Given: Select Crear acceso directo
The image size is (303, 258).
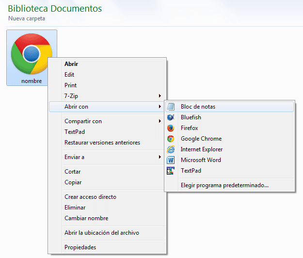Looking at the screenshot, I should [108, 197].
